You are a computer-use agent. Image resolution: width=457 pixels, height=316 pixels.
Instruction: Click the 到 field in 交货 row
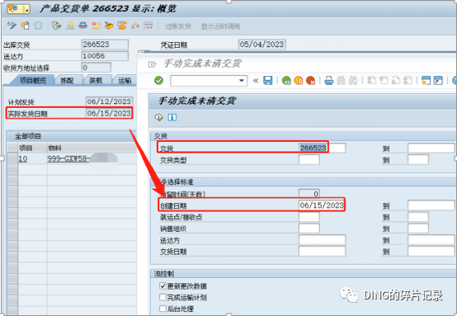pos(431,148)
